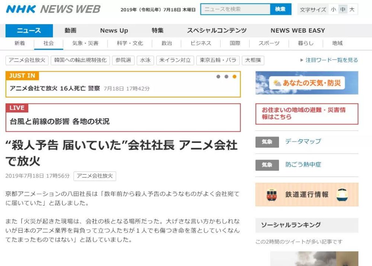Select the ビジネス category
This screenshot has width=372, height=266.
click(x=201, y=43)
